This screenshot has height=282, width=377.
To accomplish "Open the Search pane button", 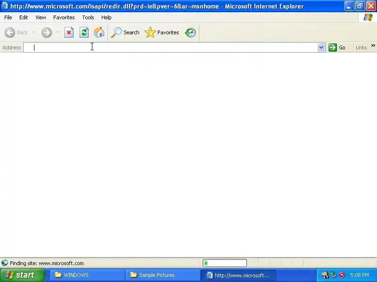I will tap(125, 32).
